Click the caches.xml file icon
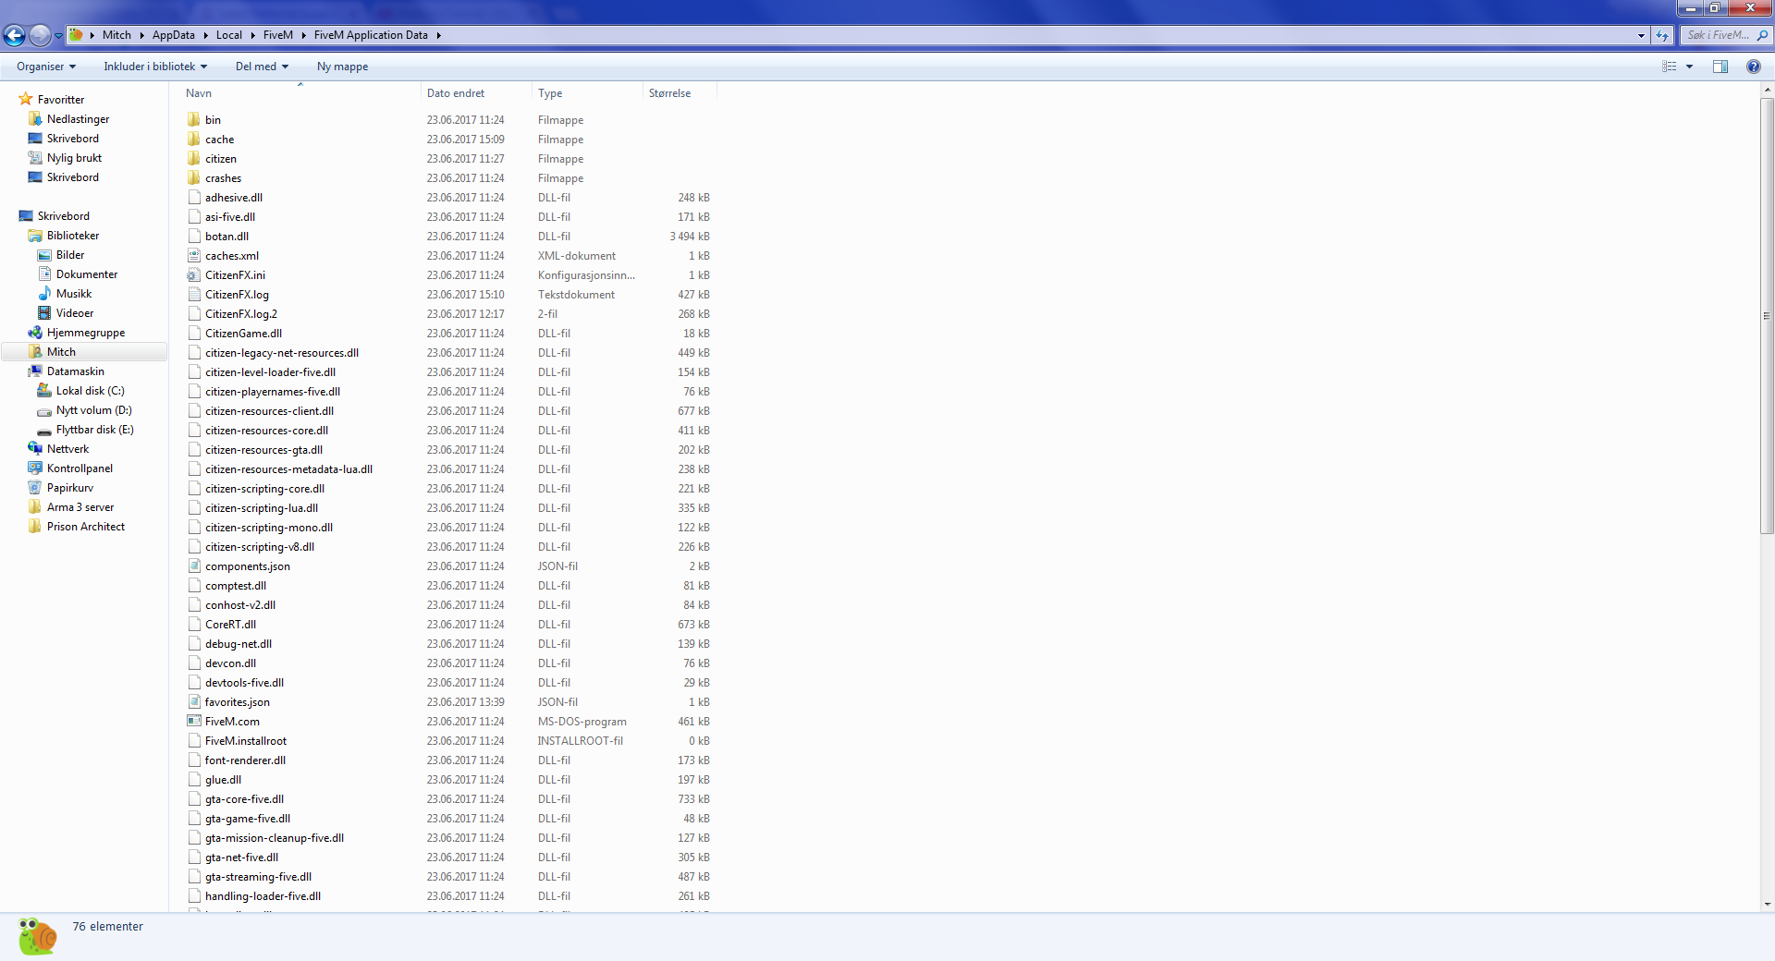Viewport: 1775px width, 961px height. [x=194, y=255]
